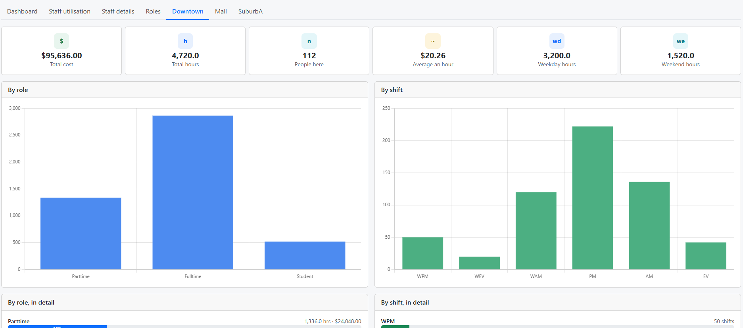Select the Fulltime bar in the By role chart
The height and width of the screenshot is (328, 743).
coord(193,193)
